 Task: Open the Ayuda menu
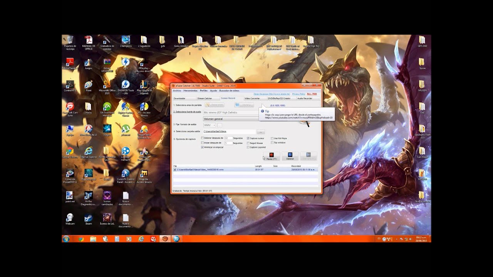click(213, 90)
